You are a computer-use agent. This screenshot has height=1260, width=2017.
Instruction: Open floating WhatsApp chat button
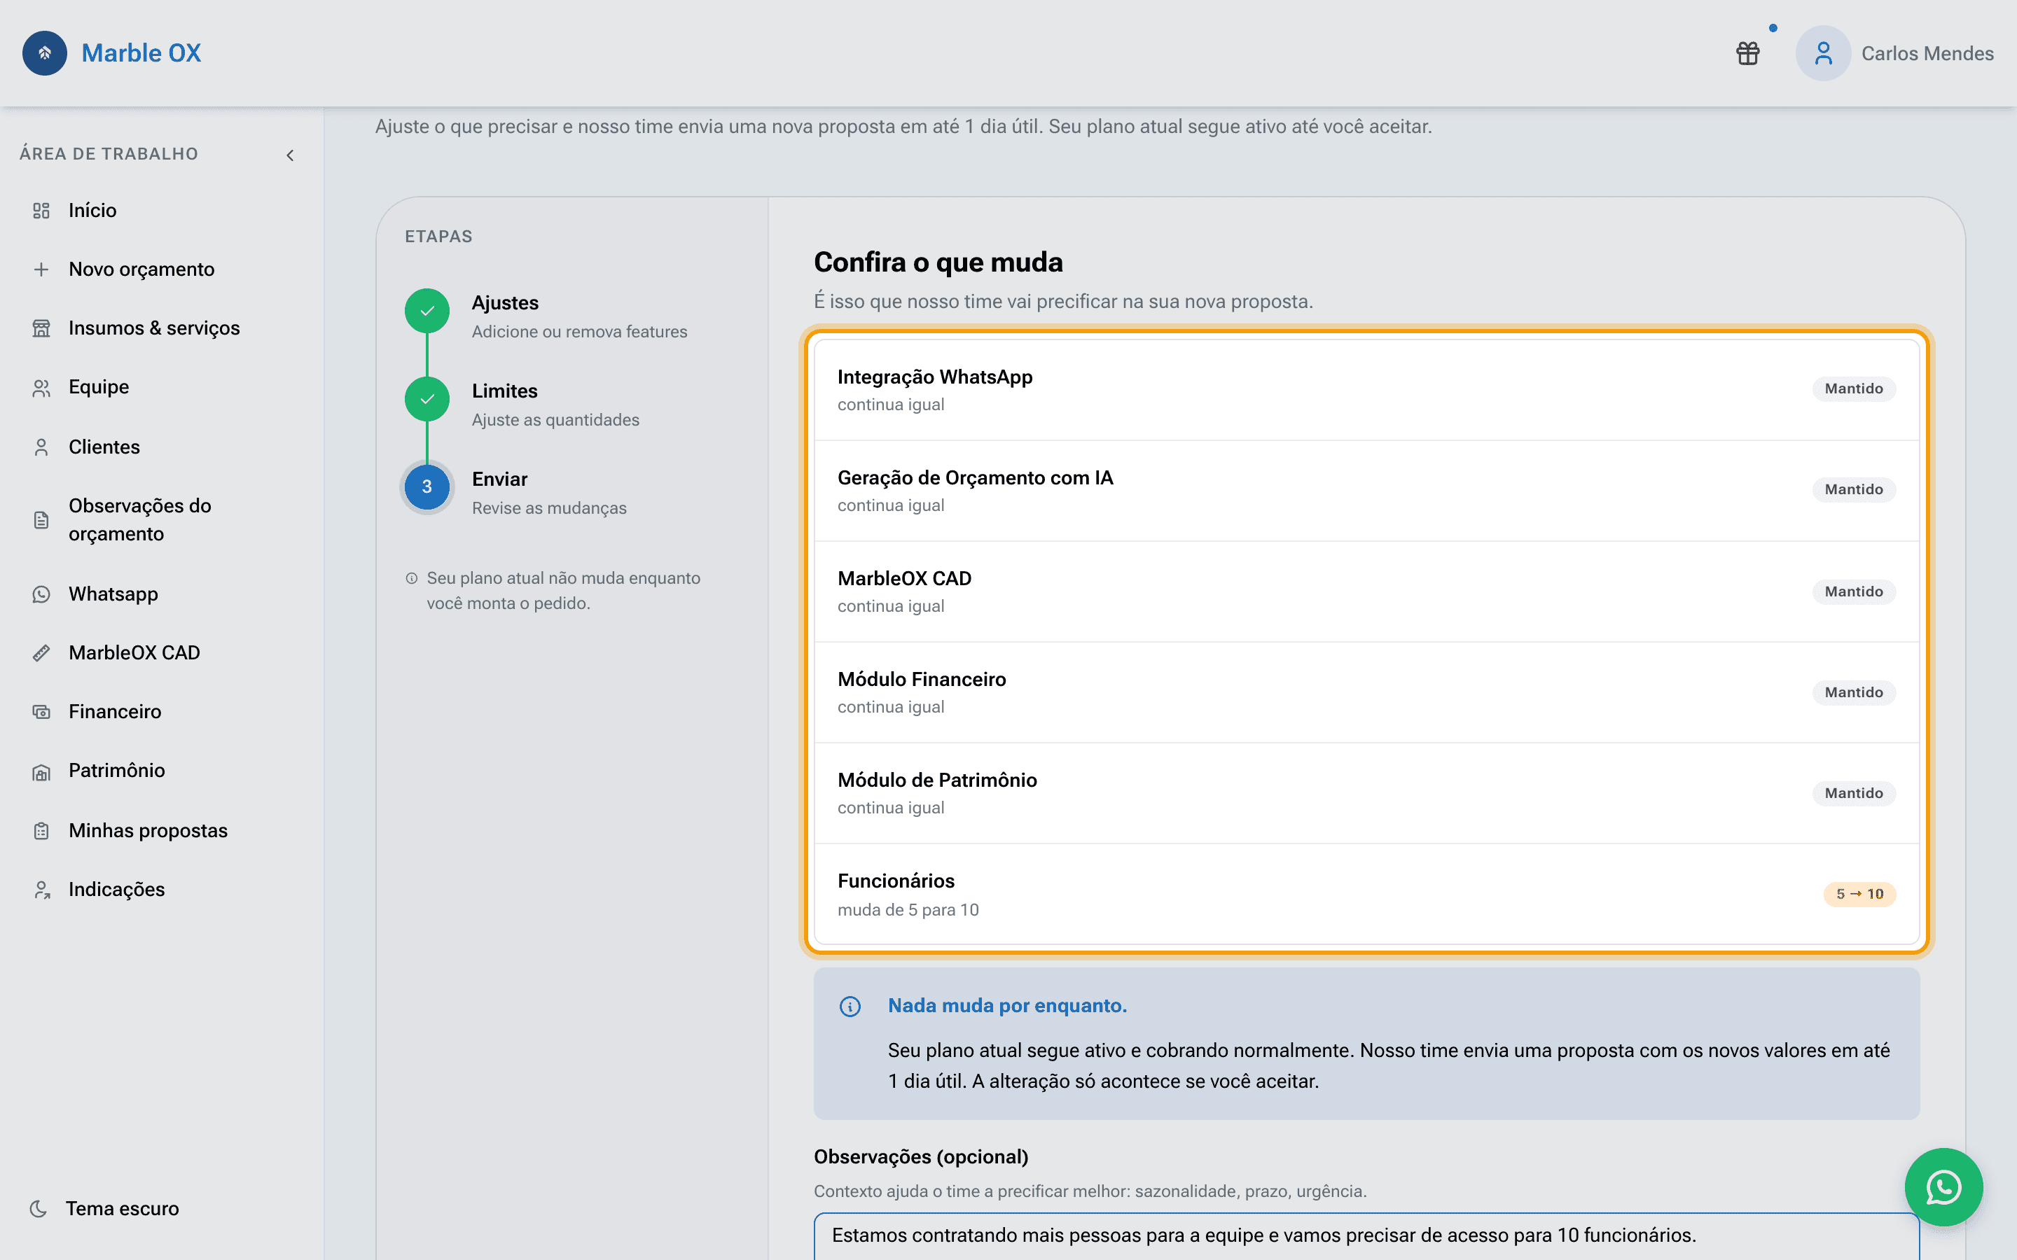pos(1943,1187)
